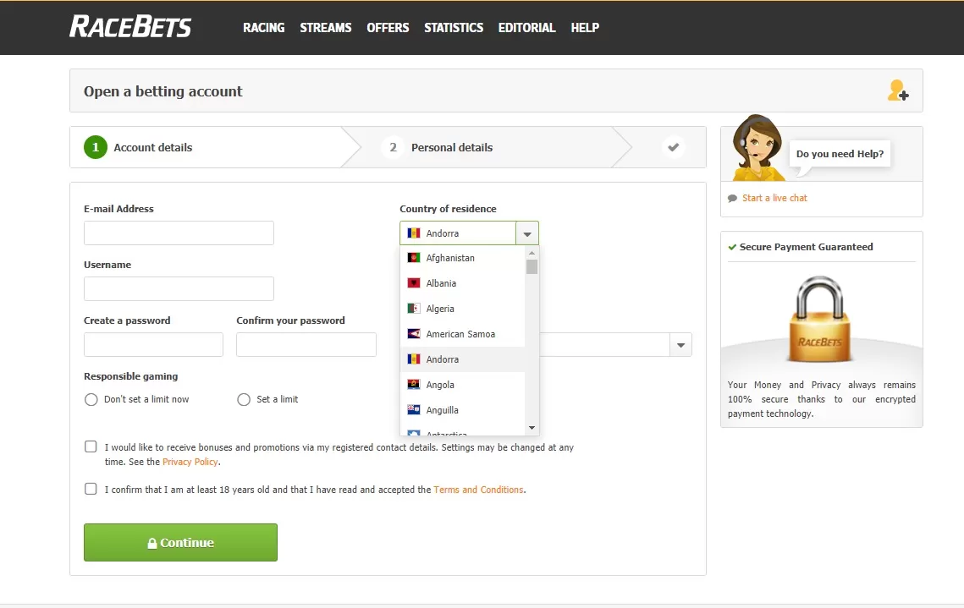Go to Account details step
The image size is (964, 608).
(x=153, y=147)
